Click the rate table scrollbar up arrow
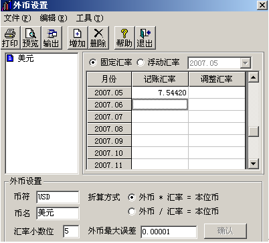 click(x=253, y=77)
